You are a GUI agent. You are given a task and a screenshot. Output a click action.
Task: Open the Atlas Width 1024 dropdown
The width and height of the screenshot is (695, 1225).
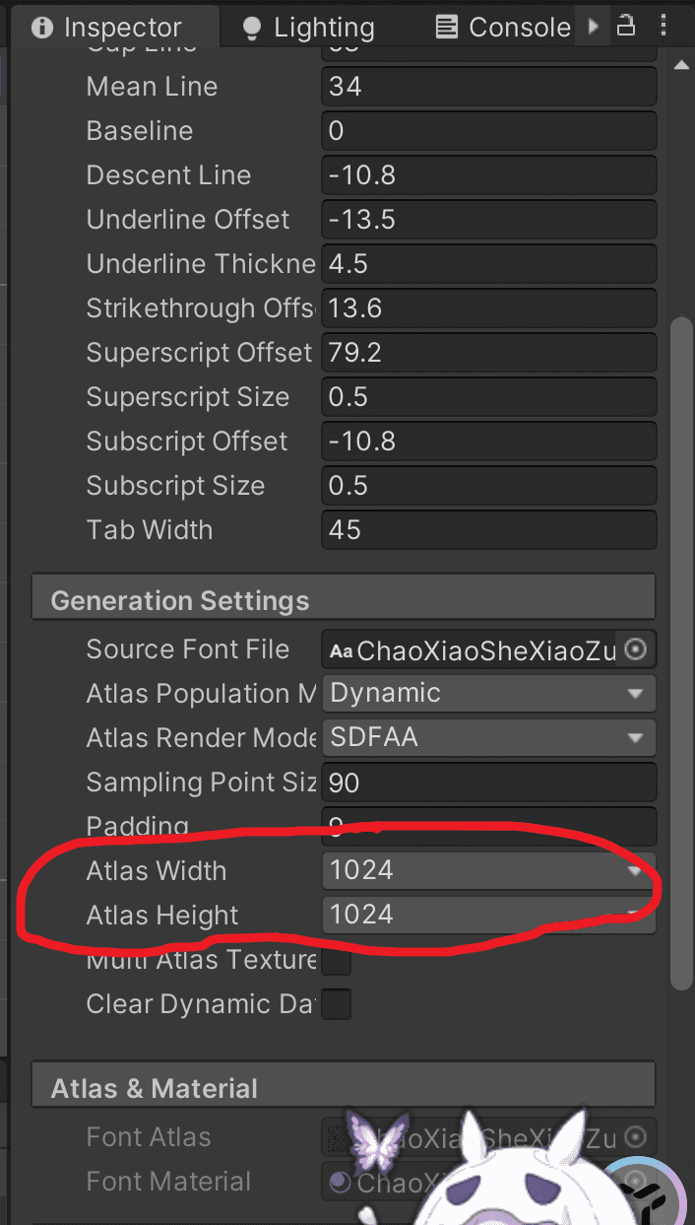[x=488, y=871]
